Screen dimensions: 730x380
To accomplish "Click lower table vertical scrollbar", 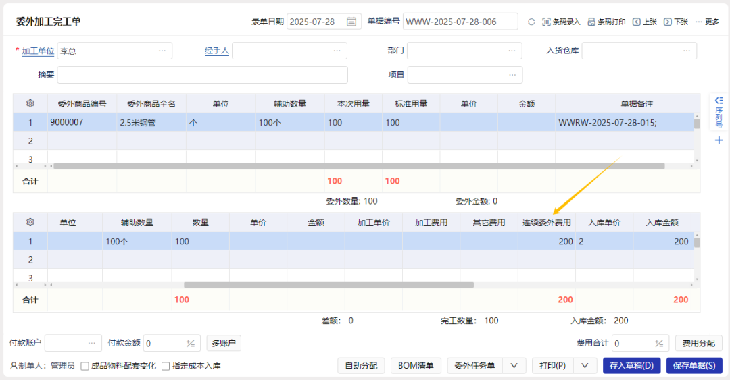I will pyautogui.click(x=697, y=242).
